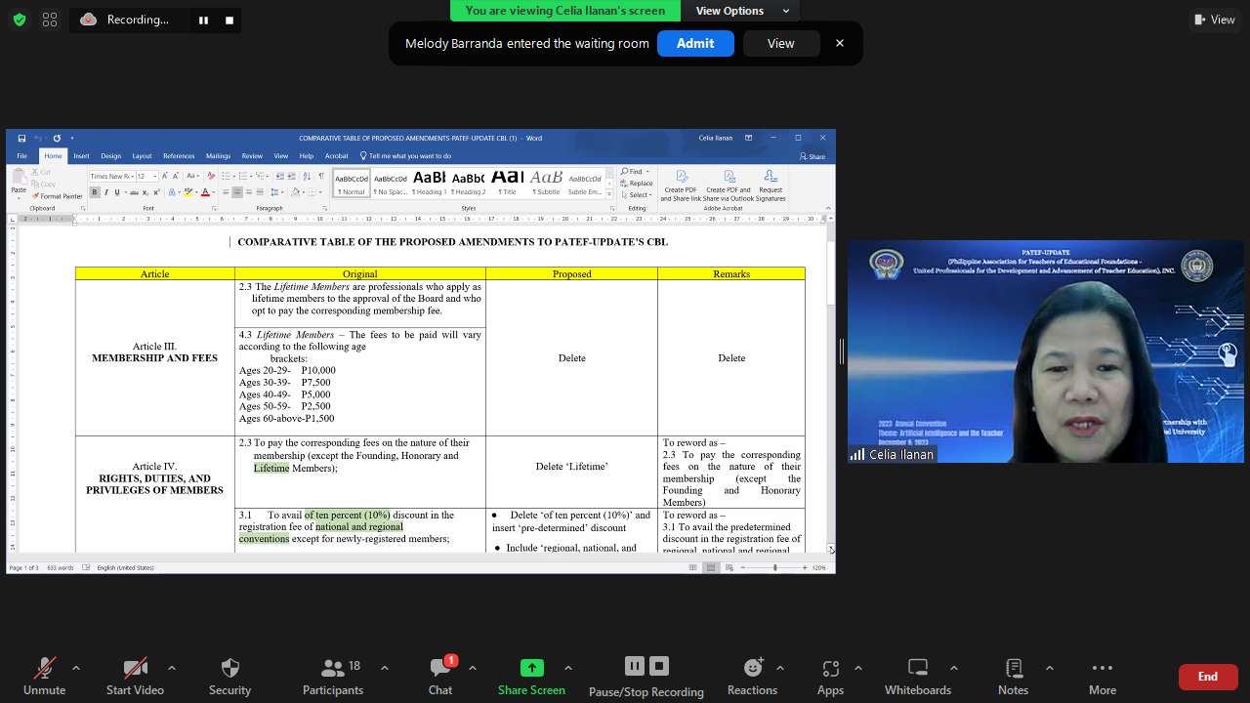Dismiss the waiting room notification
The width and height of the screenshot is (1250, 703).
coord(839,43)
